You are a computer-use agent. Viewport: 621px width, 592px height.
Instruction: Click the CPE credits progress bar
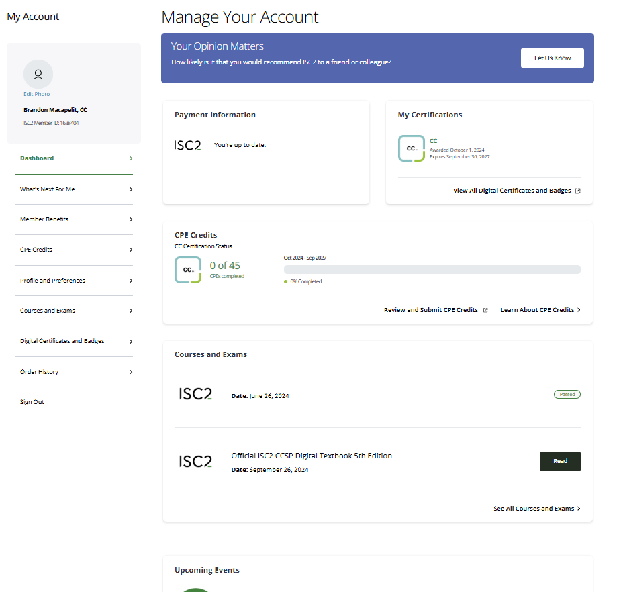point(432,269)
